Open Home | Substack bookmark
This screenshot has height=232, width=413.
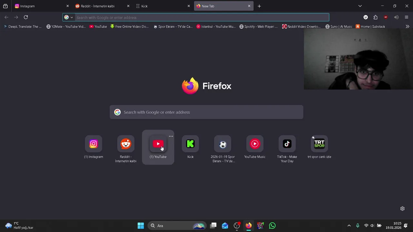pyautogui.click(x=370, y=27)
